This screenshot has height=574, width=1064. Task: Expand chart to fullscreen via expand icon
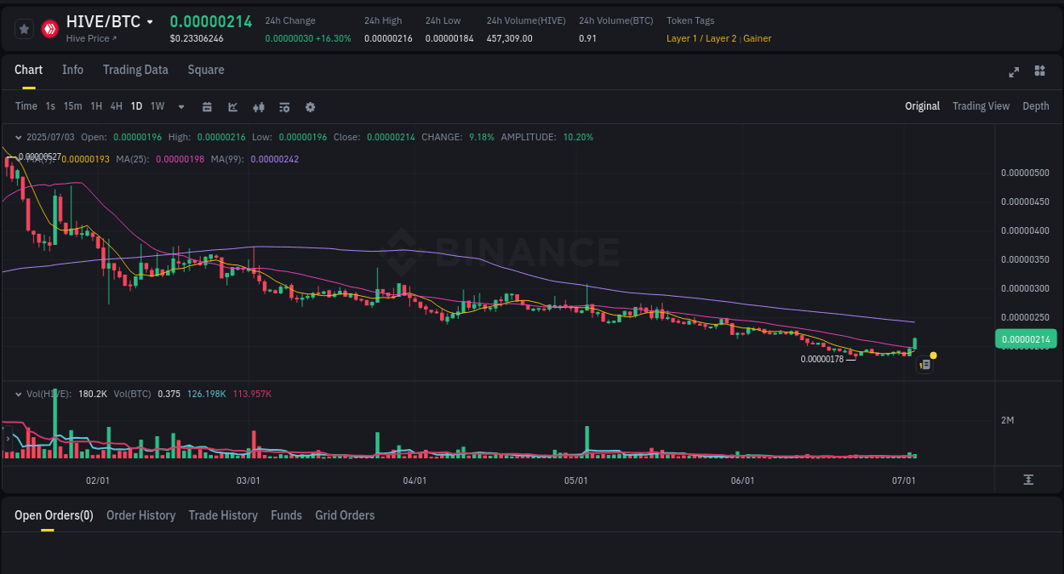pos(1014,72)
